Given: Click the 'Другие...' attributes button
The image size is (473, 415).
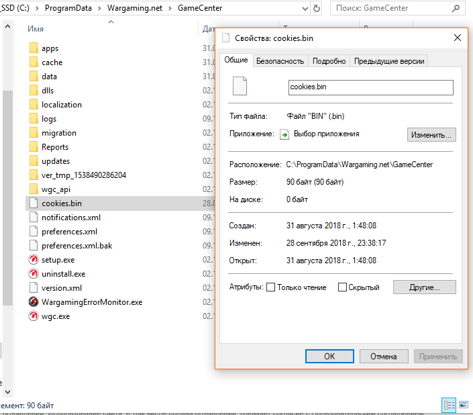Looking at the screenshot, I should 424,287.
